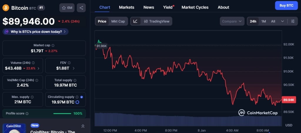Image resolution: width=301 pixels, height=133 pixels.
Task: Click the 8 Jan x-axis label
Action: 202,131
